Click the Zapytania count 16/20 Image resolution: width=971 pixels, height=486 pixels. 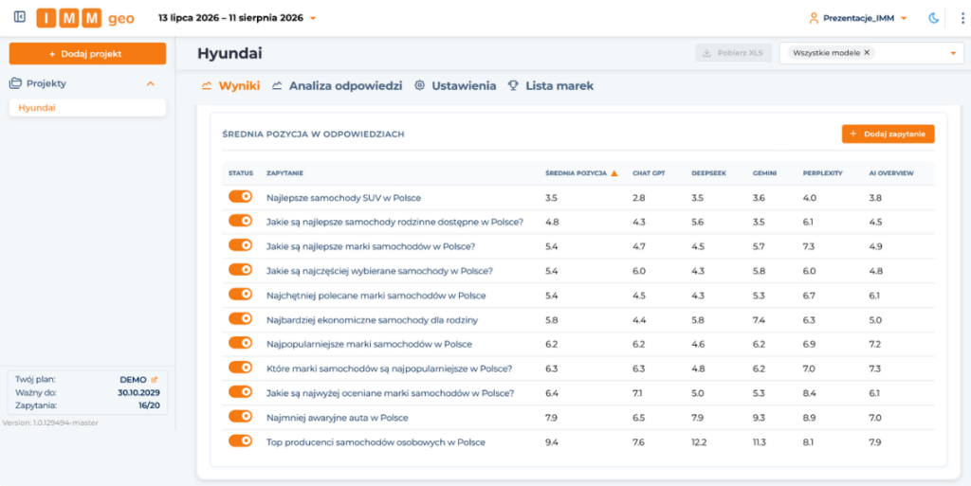(x=149, y=405)
